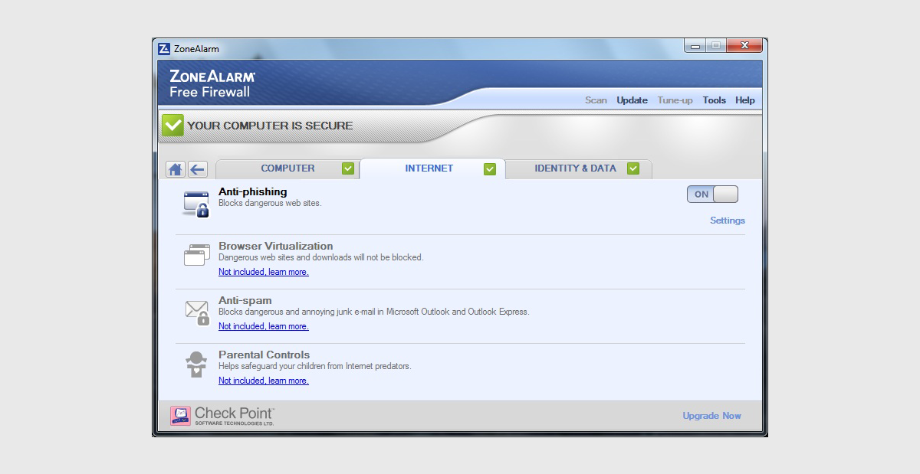Click 'Helps safeguard your children' description text
The width and height of the screenshot is (920, 474).
(315, 366)
